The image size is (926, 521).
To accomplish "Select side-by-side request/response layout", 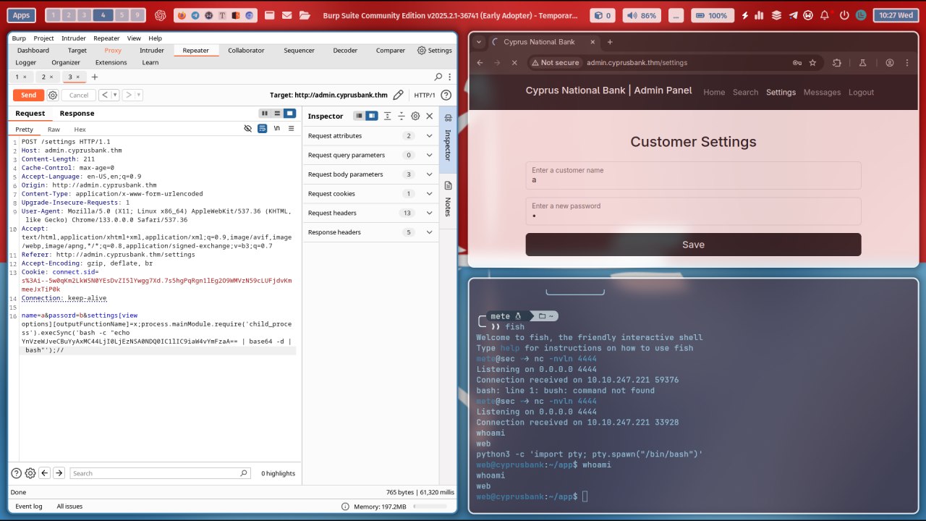I will tap(265, 114).
